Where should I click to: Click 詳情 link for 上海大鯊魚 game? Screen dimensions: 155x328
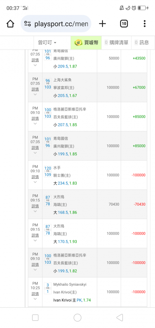click(x=35, y=89)
